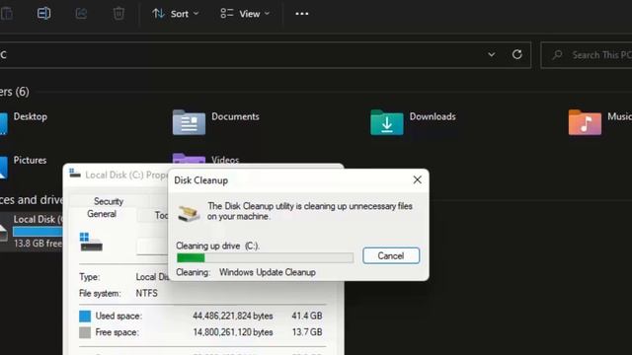
Task: Select the Videos folder label
Action: (225, 160)
